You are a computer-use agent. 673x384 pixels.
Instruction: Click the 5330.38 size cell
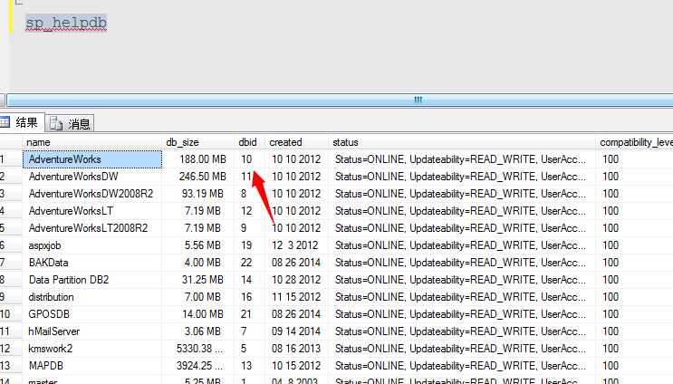pos(198,349)
